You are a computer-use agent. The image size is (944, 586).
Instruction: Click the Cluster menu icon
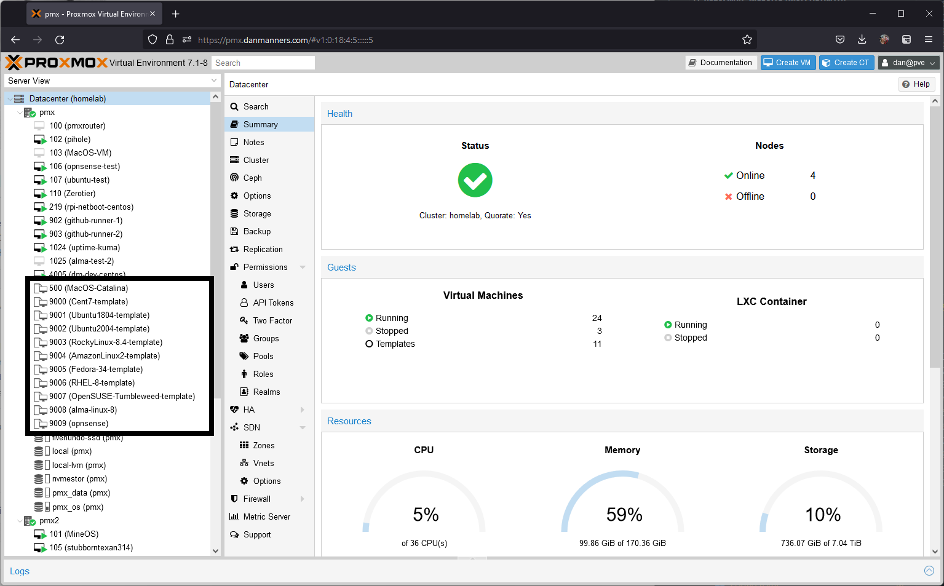coord(234,160)
